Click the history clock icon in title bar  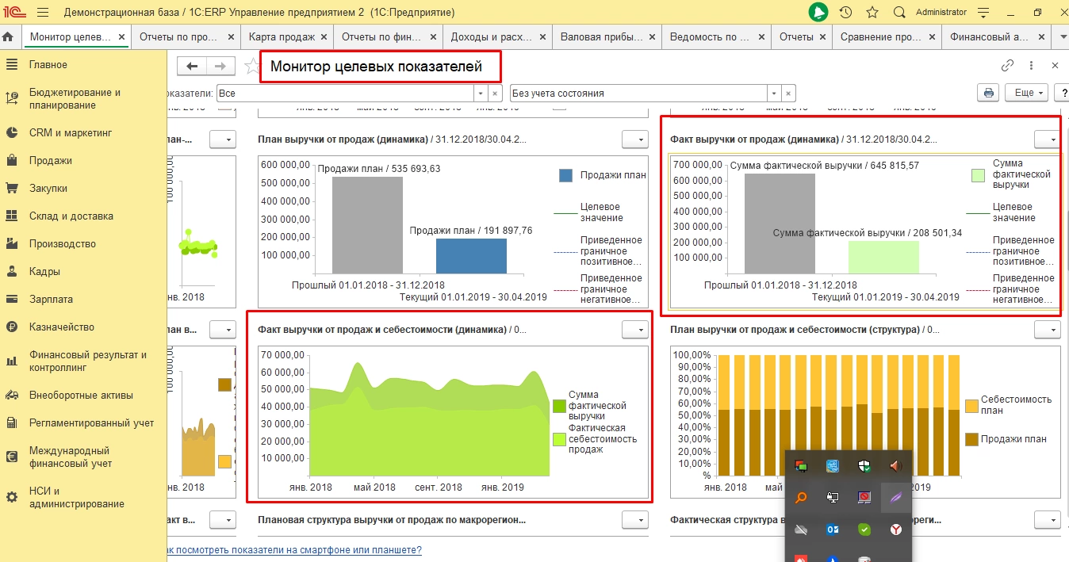click(x=845, y=13)
